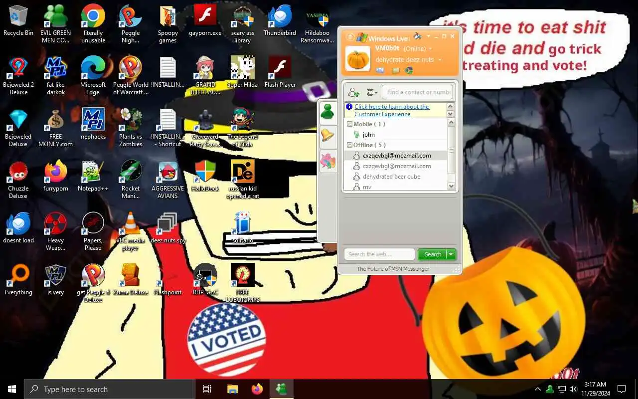Open the Heavy Weap... desktop shortcut

coord(56,231)
